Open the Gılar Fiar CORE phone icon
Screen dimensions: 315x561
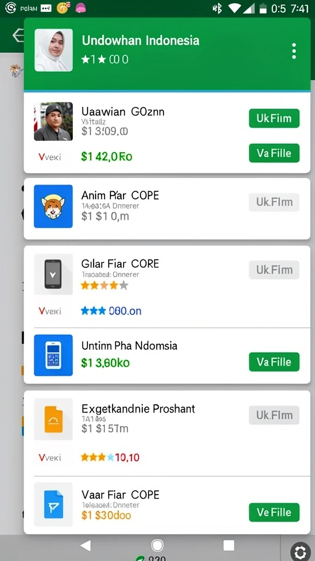tap(53, 274)
